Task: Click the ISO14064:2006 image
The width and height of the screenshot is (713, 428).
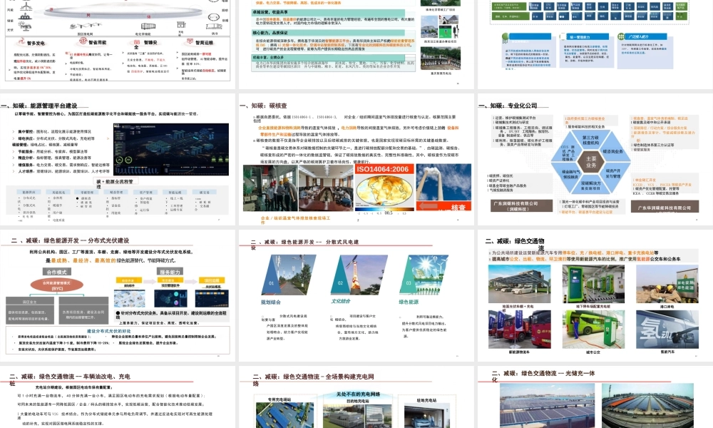Action: point(382,189)
